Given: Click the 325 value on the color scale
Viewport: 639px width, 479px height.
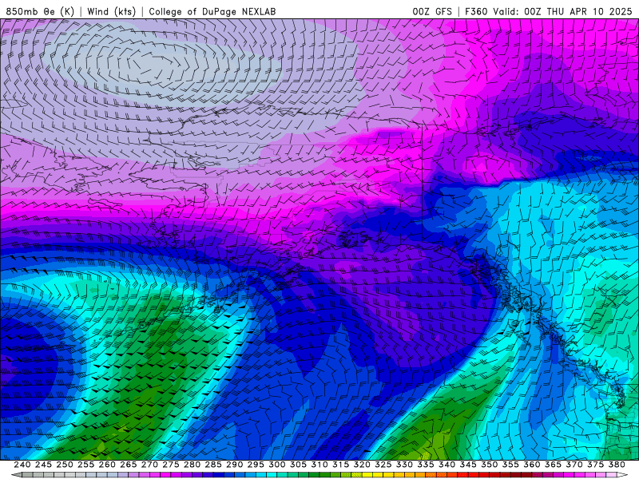Looking at the screenshot, I should [383, 465].
